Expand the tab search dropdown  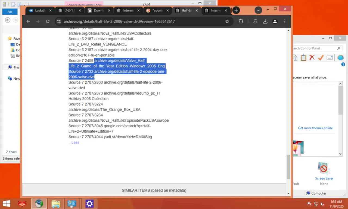(258, 10)
